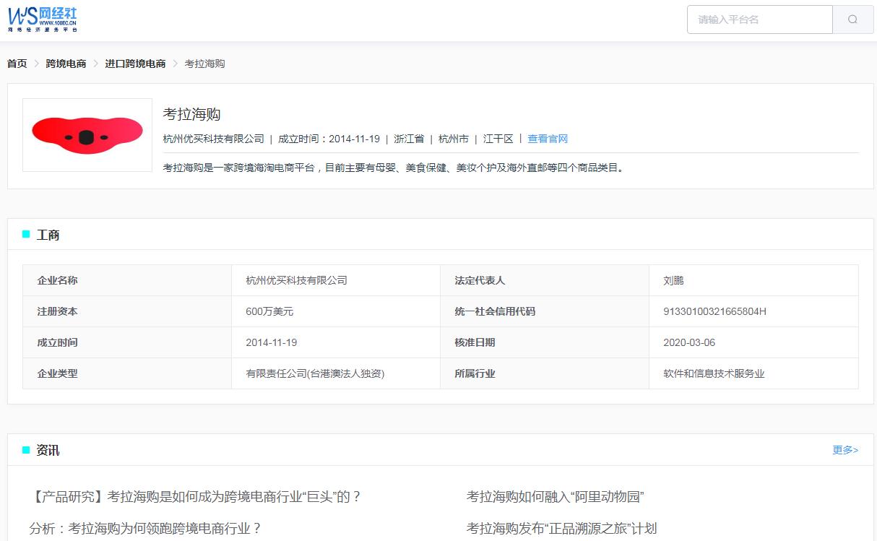877x541 pixels.
Task: Open the 跨境电商 breadcrumb link
Action: 66,63
